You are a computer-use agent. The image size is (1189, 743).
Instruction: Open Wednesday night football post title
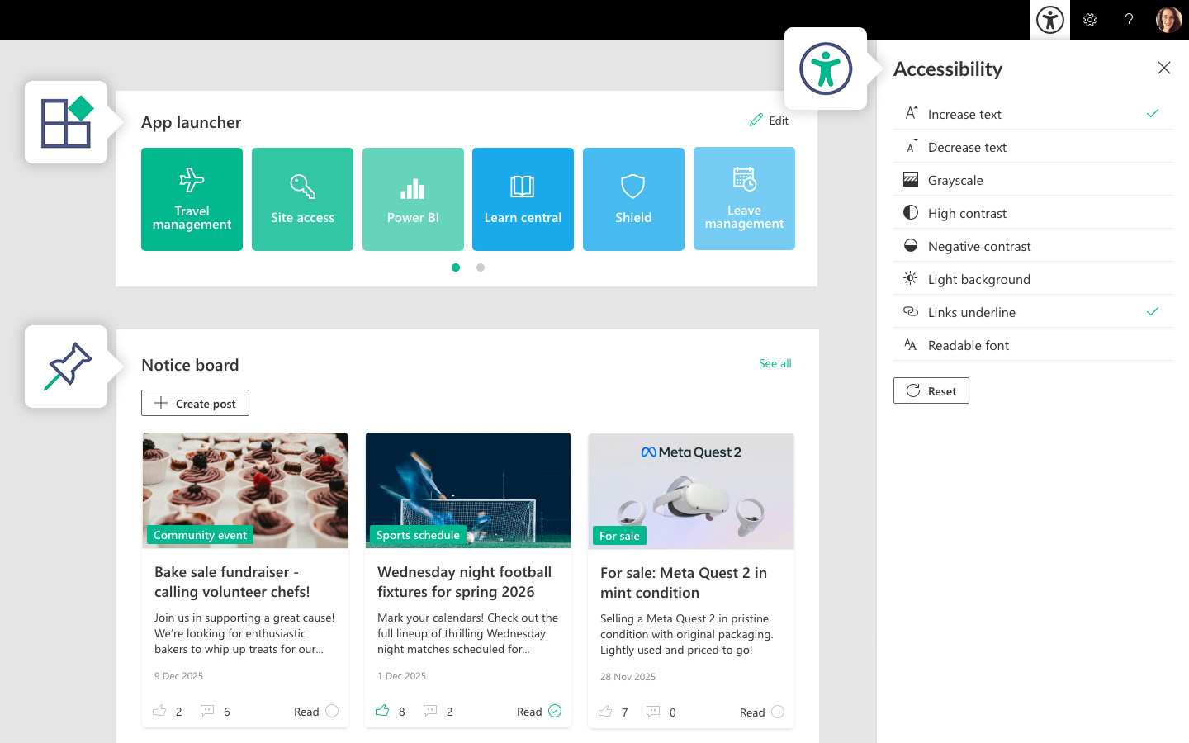[x=464, y=582]
